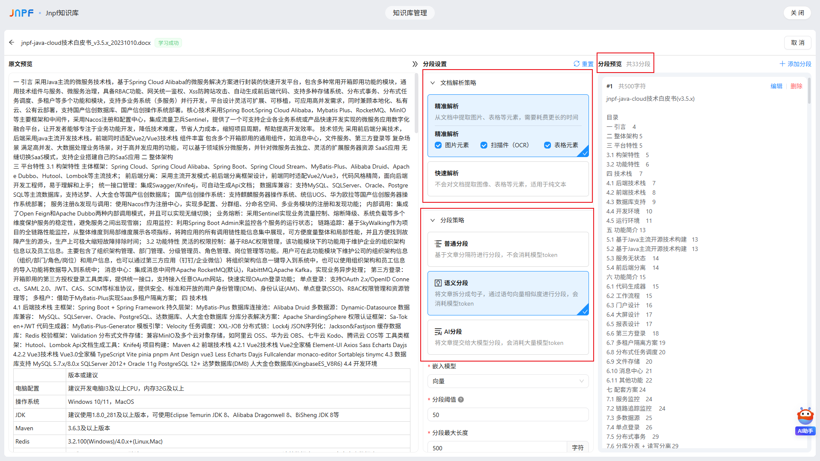This screenshot has height=461, width=820.
Task: Click the plus icon for adding segment
Action: click(782, 64)
